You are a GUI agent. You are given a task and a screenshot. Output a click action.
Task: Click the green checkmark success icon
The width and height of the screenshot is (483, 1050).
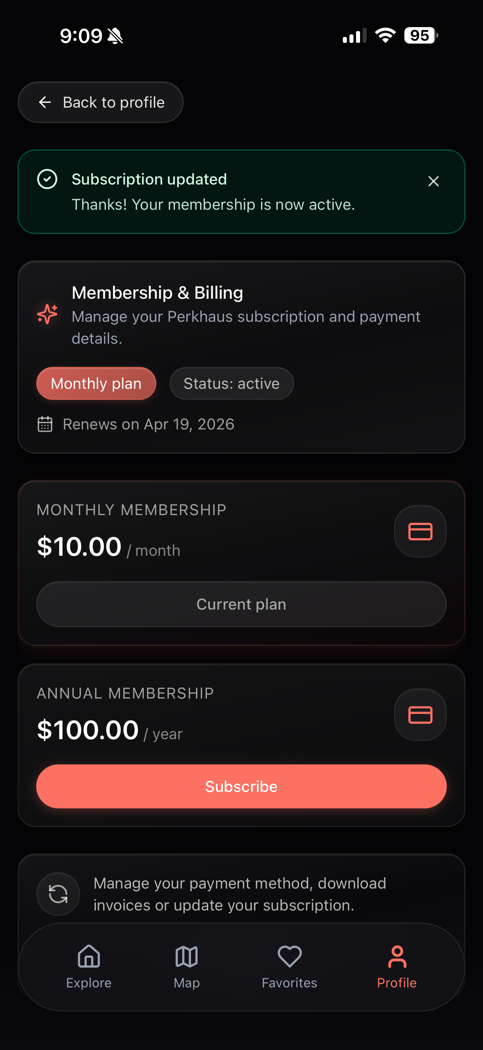(47, 179)
